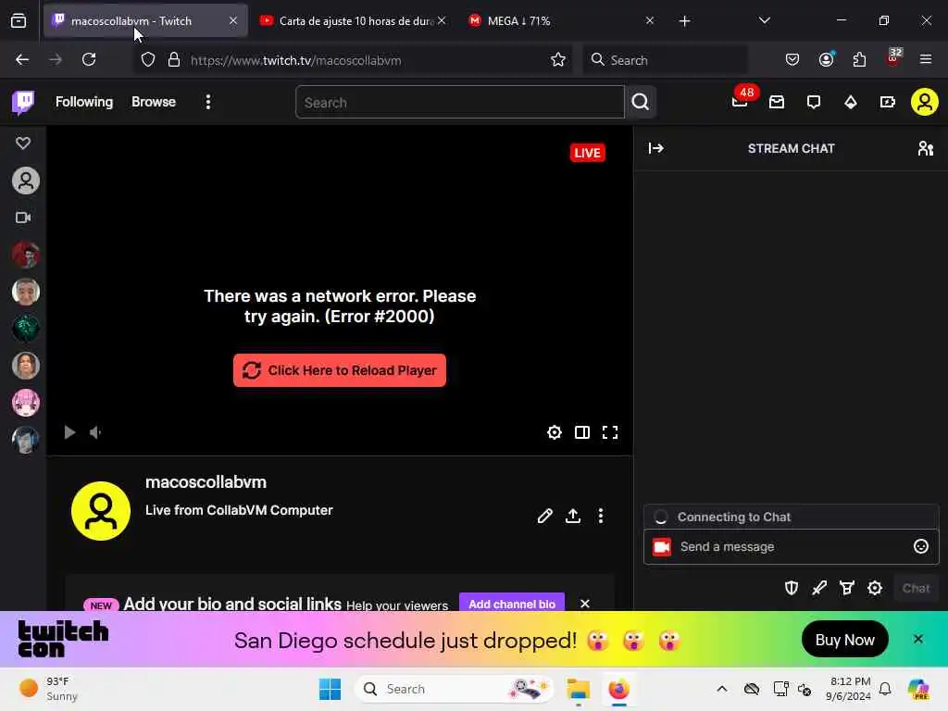The image size is (948, 711).
Task: Open chat shield mode icon
Action: coord(792,588)
